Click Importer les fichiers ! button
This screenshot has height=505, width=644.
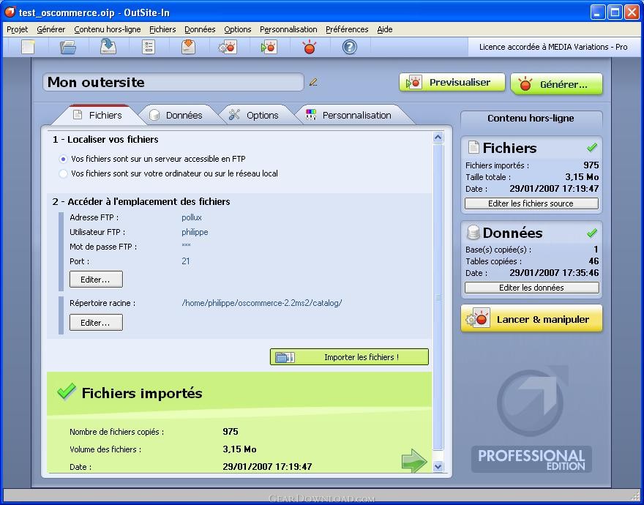[x=349, y=357]
